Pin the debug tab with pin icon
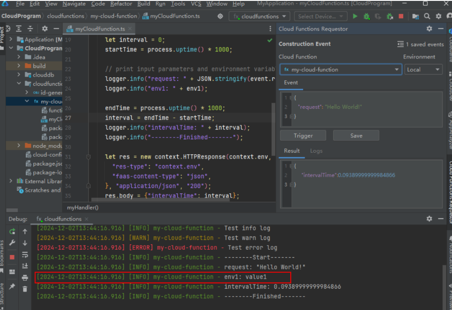 point(12,287)
